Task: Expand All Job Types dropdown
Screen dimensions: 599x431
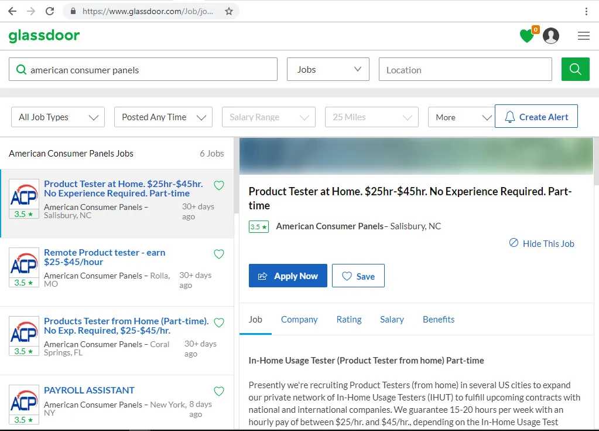Action: [x=58, y=117]
